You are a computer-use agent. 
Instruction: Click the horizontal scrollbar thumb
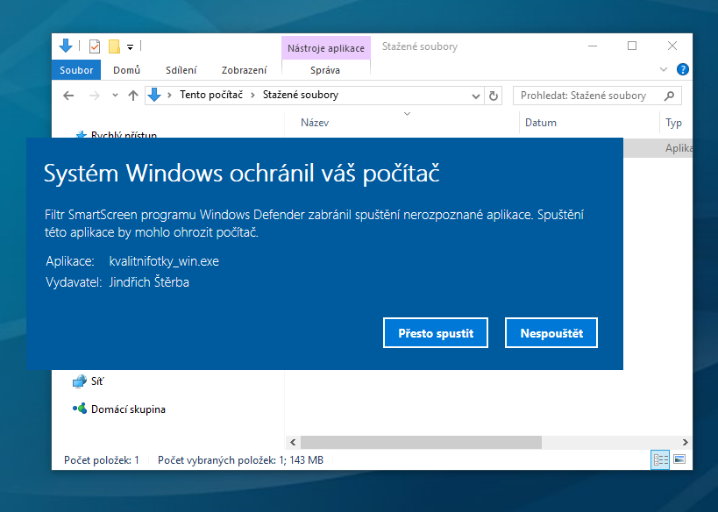[x=421, y=443]
